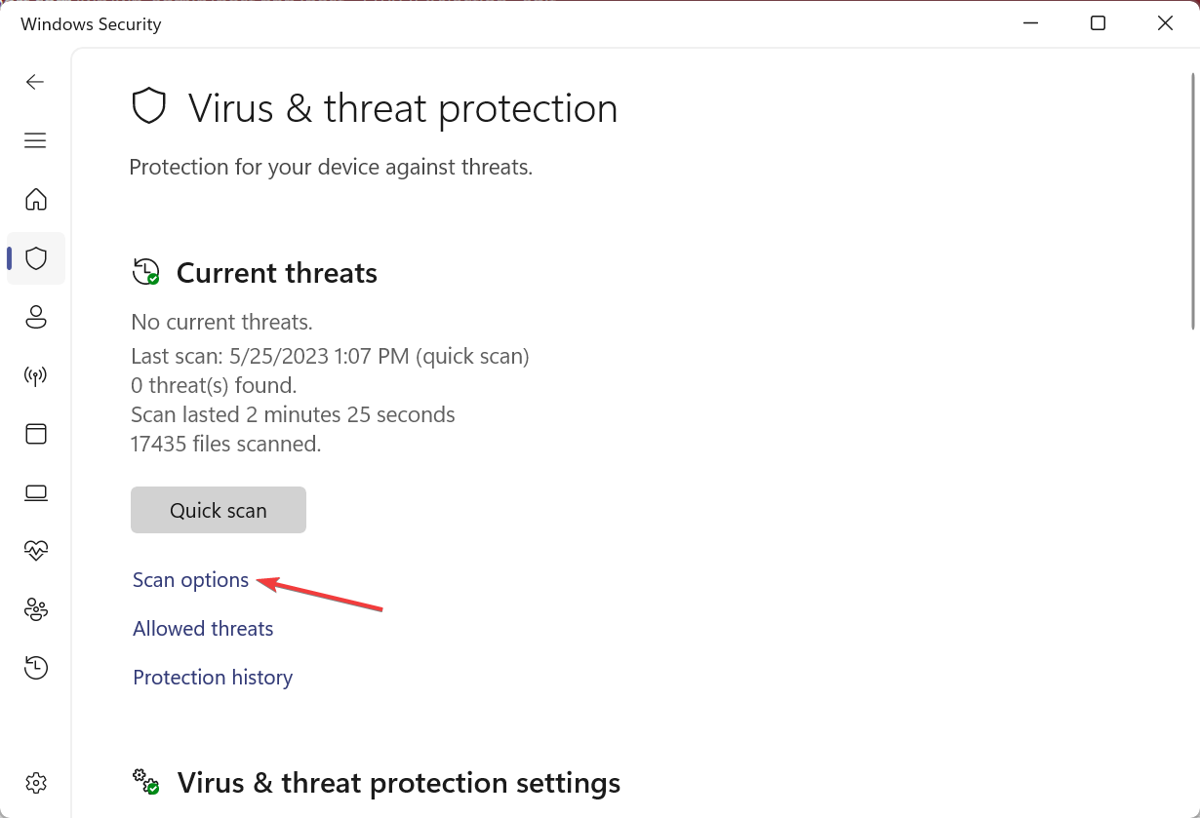Viewport: 1200px width, 818px height.
Task: Expand the navigation menu with the hamburger icon
Action: (35, 140)
